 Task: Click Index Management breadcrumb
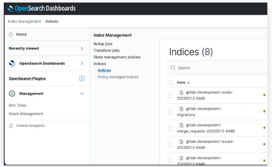point(24,21)
